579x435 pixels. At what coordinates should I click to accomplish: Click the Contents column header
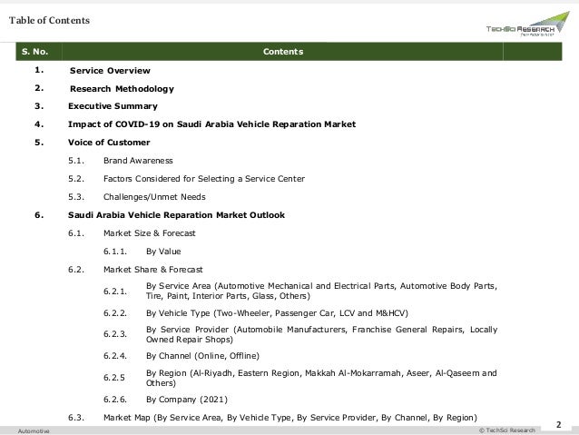click(x=283, y=52)
